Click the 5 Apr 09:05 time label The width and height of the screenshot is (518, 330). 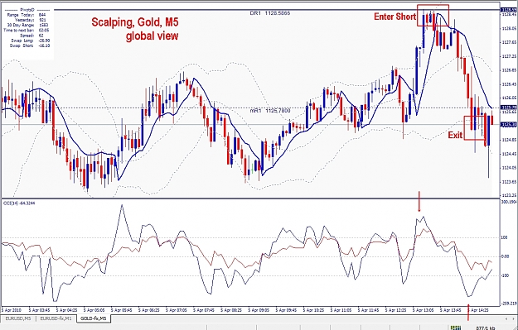259,310
